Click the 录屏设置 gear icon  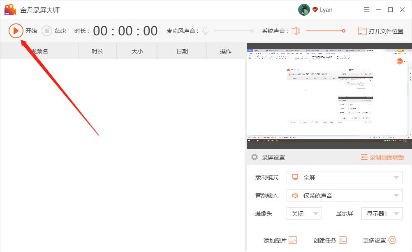tap(254, 157)
